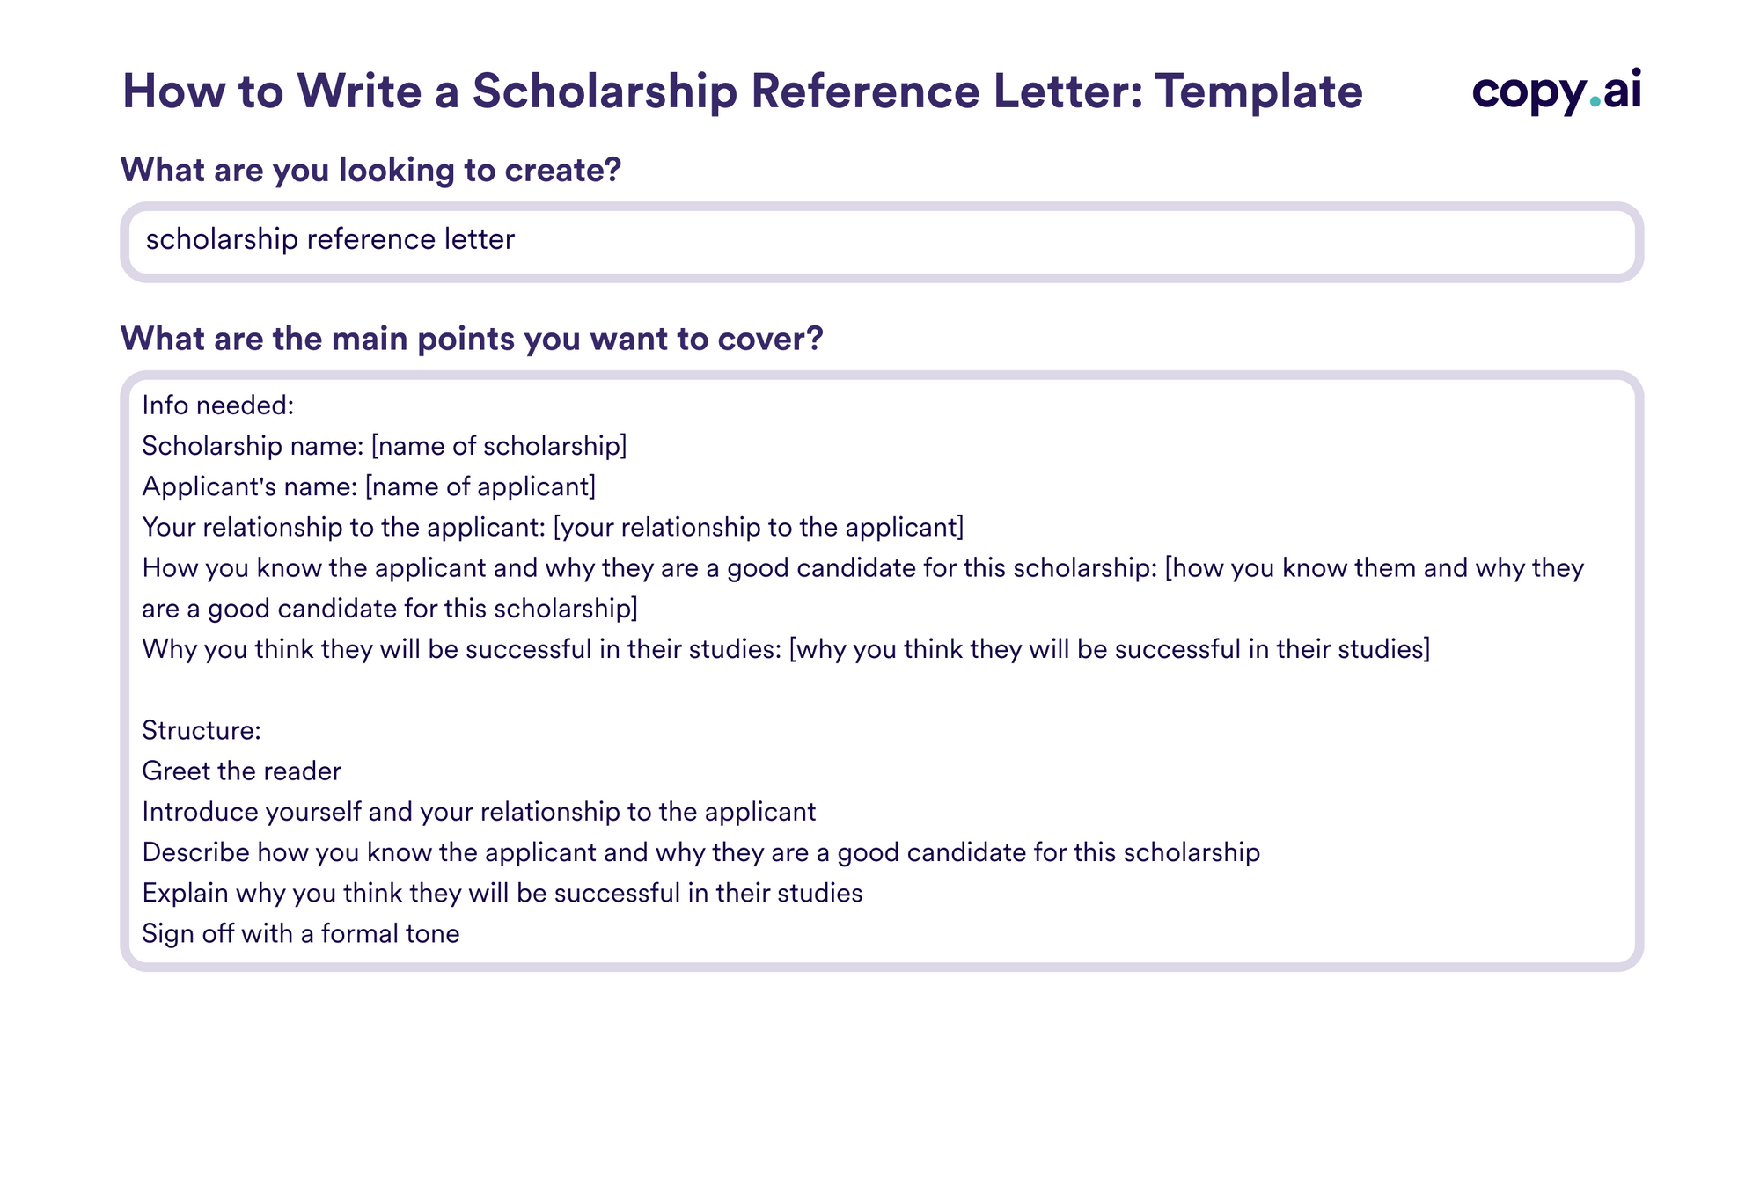The height and width of the screenshot is (1198, 1760).
Task: Click 'Introduce yourself and your relationship' line
Action: (x=479, y=811)
